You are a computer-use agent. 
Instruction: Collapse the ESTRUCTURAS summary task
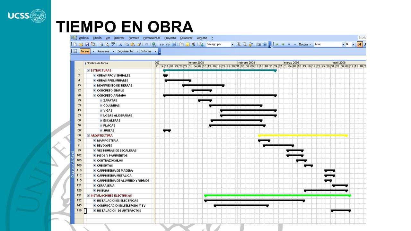[x=88, y=70]
